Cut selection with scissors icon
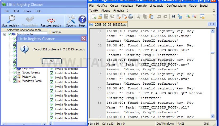The image size is (219, 126). [x=139, y=17]
